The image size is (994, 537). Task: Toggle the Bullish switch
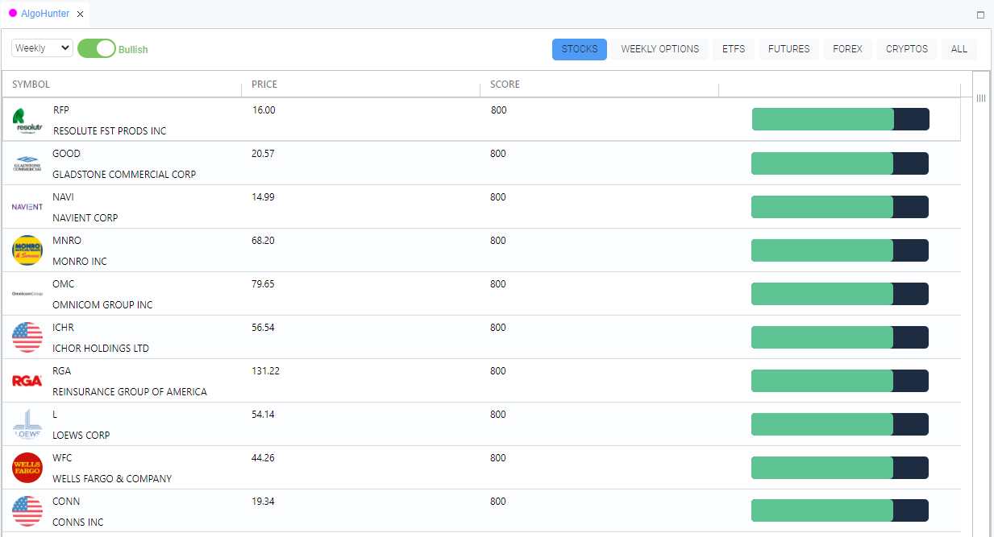click(97, 48)
